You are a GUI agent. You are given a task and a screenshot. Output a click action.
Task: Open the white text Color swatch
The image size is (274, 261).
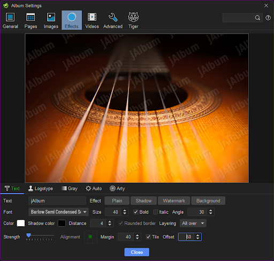click(21, 223)
